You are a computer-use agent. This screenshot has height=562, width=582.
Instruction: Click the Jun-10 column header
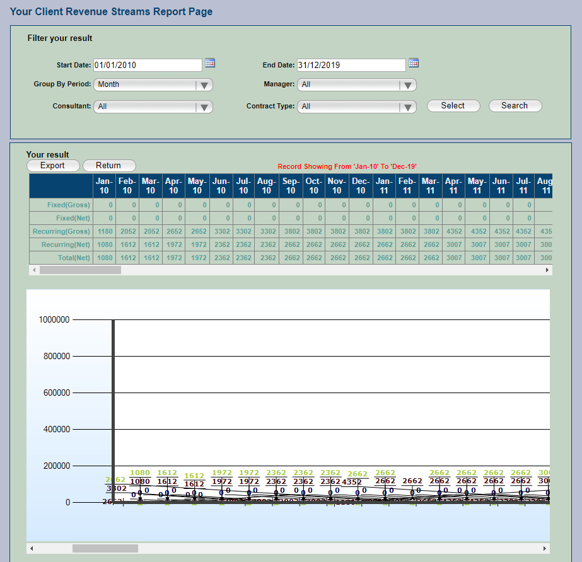(221, 186)
